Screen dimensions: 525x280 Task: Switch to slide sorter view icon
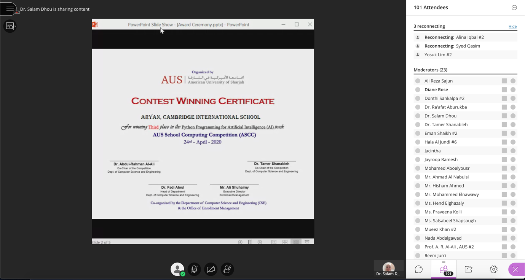(285, 242)
